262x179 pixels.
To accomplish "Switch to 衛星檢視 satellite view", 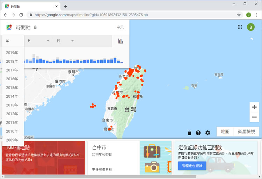I will pyautogui.click(x=246, y=132).
